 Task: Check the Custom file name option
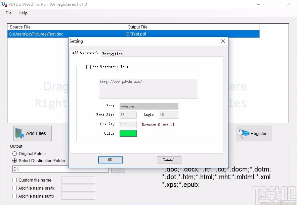pyautogui.click(x=14, y=180)
